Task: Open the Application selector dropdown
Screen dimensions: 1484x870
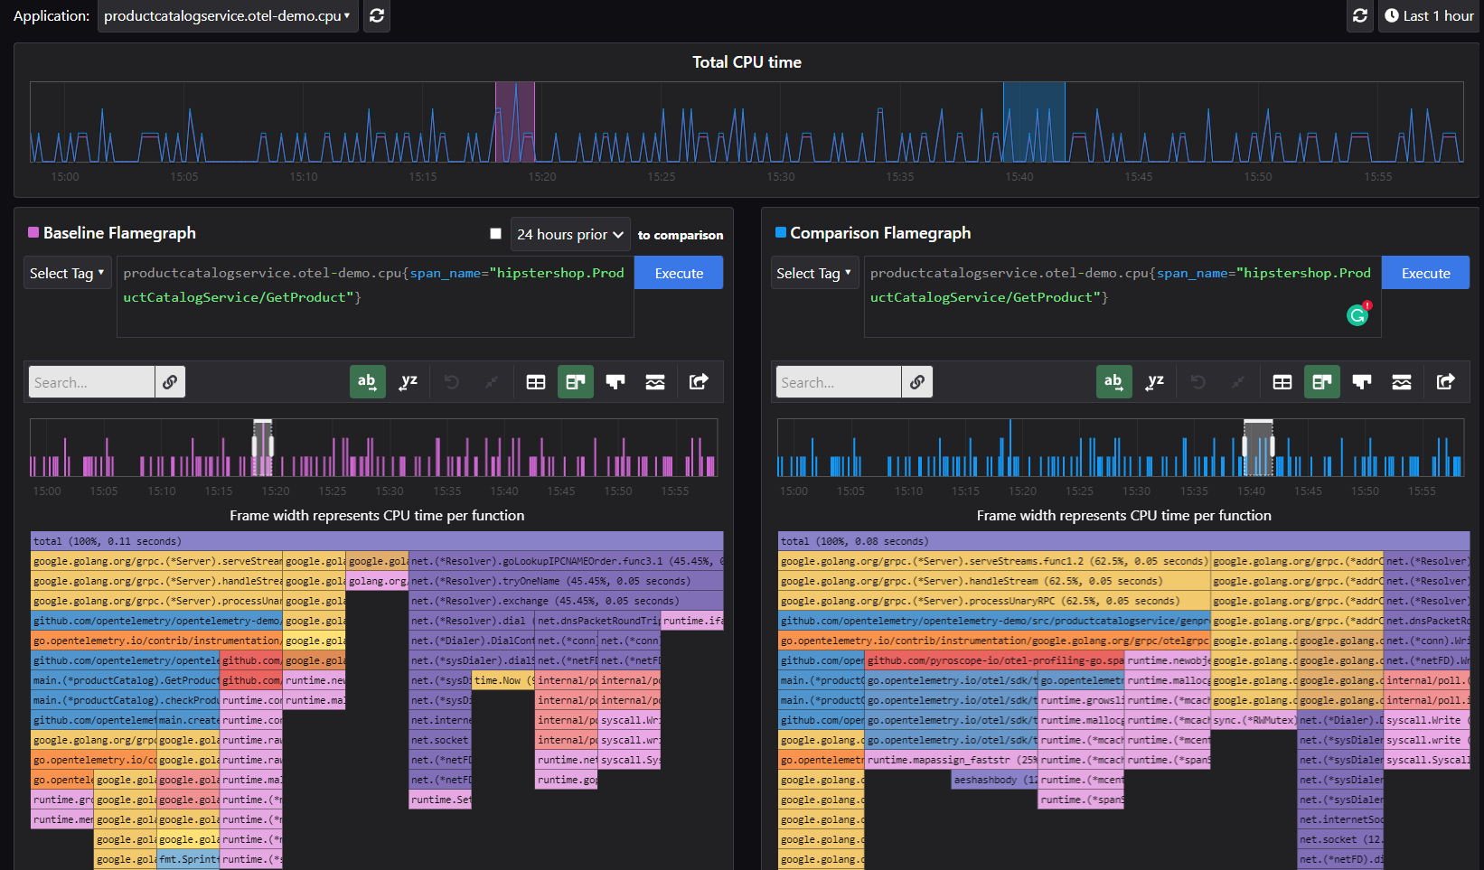Action: (227, 15)
